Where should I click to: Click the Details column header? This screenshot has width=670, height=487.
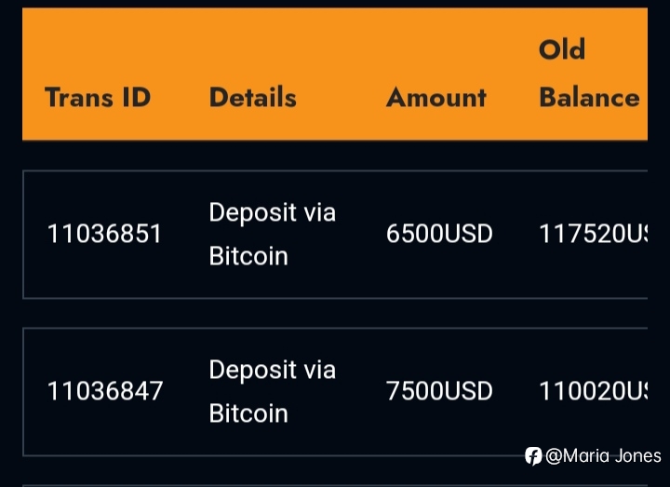coord(253,97)
